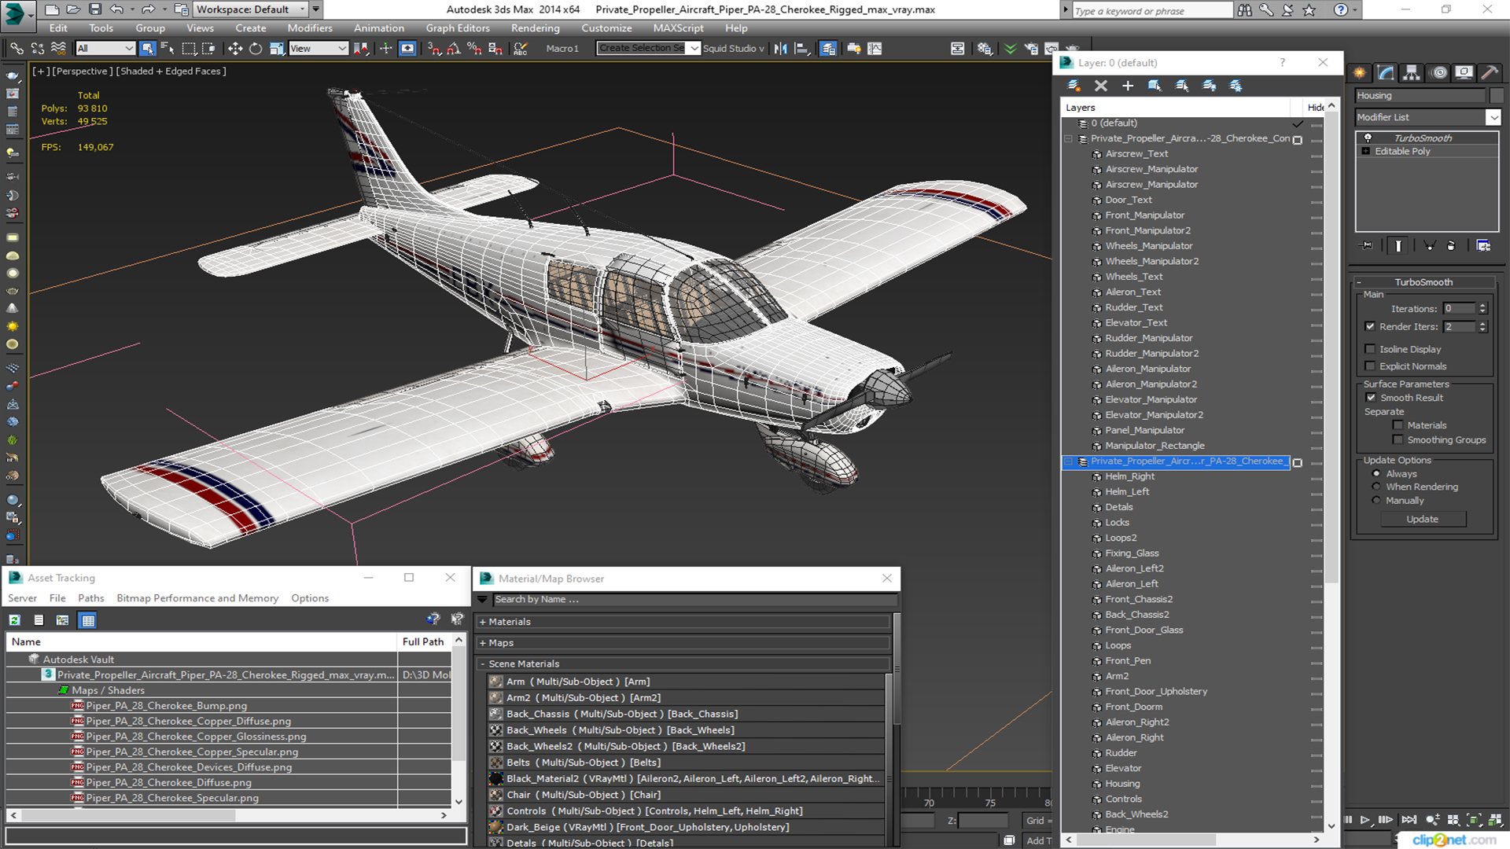Open the Manage Layers toolbar button
The width and height of the screenshot is (1510, 849).
[828, 49]
